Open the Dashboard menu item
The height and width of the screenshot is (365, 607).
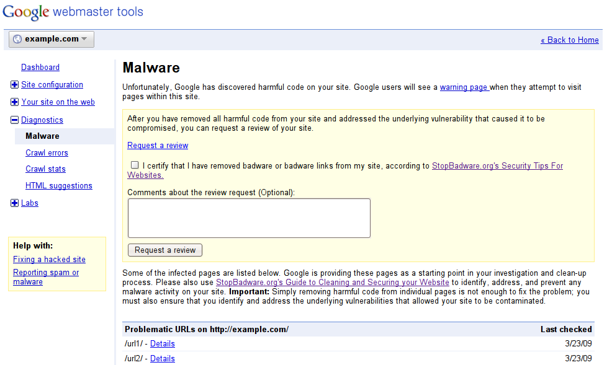40,68
